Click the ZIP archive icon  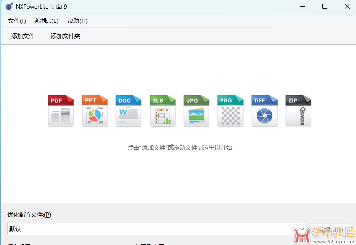click(x=298, y=111)
